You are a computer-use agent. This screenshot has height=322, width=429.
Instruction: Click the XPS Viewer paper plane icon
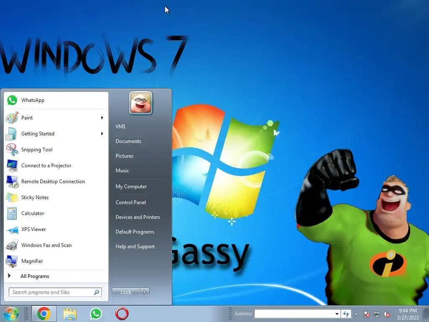pyautogui.click(x=12, y=230)
